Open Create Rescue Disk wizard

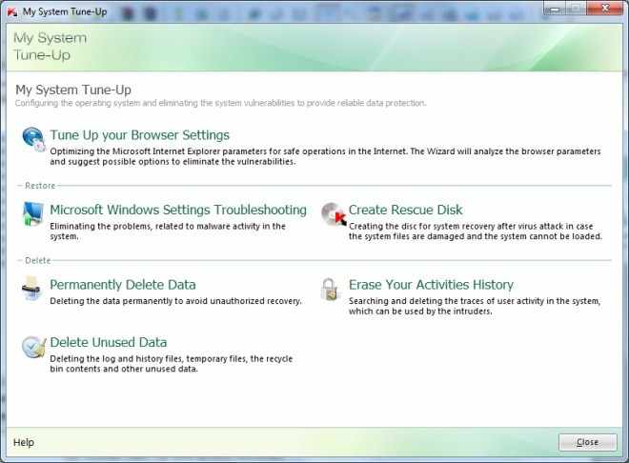405,210
